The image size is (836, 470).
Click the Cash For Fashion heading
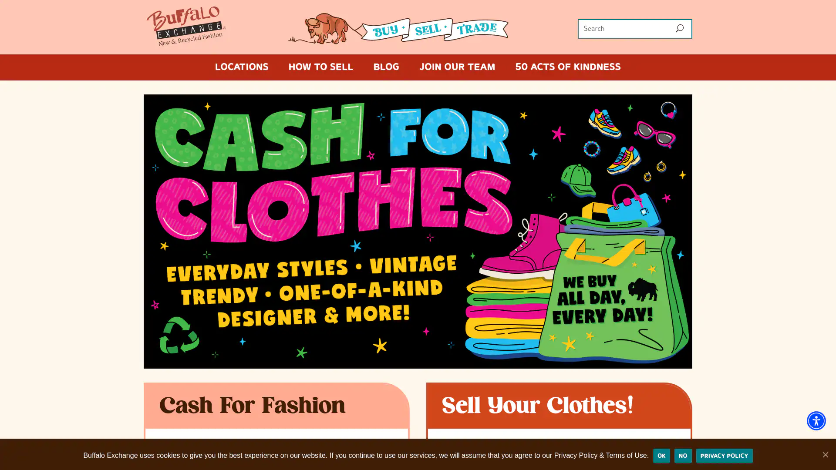252,406
